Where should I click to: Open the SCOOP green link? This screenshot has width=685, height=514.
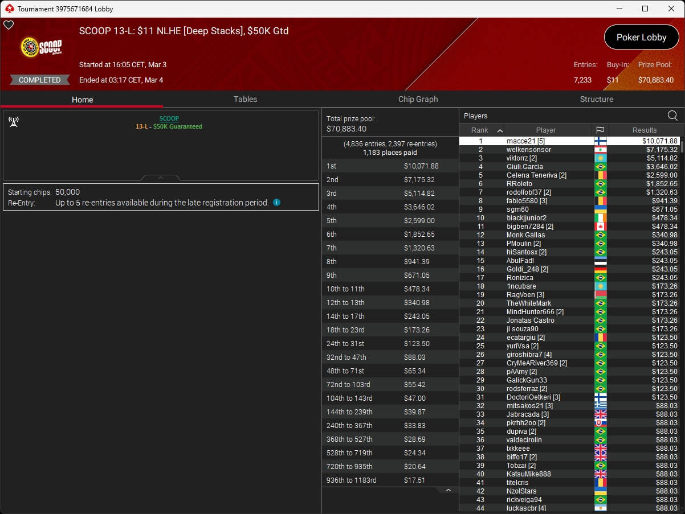[x=169, y=118]
